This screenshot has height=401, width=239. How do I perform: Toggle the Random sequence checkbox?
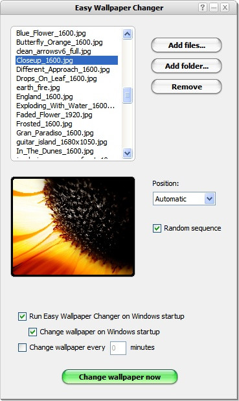click(x=157, y=228)
